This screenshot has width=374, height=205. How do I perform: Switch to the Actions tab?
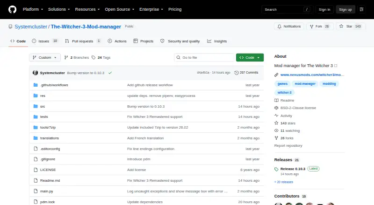click(x=117, y=41)
